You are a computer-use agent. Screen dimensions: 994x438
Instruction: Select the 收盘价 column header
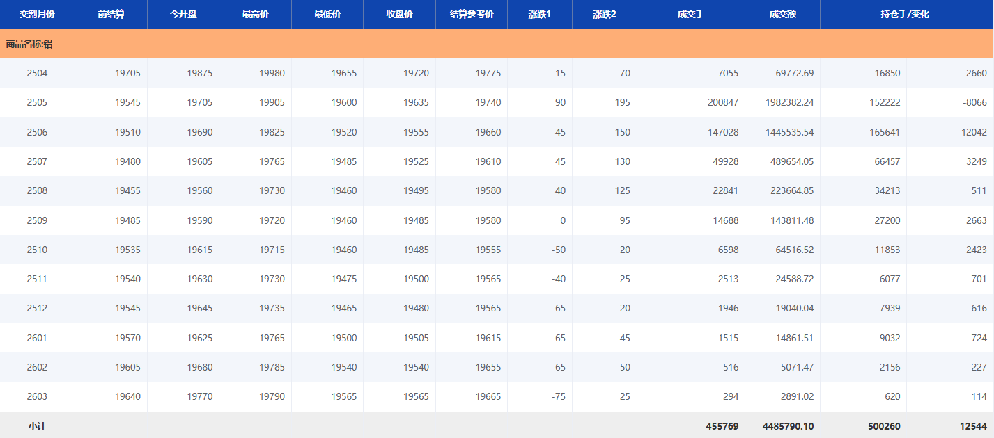[x=399, y=15]
